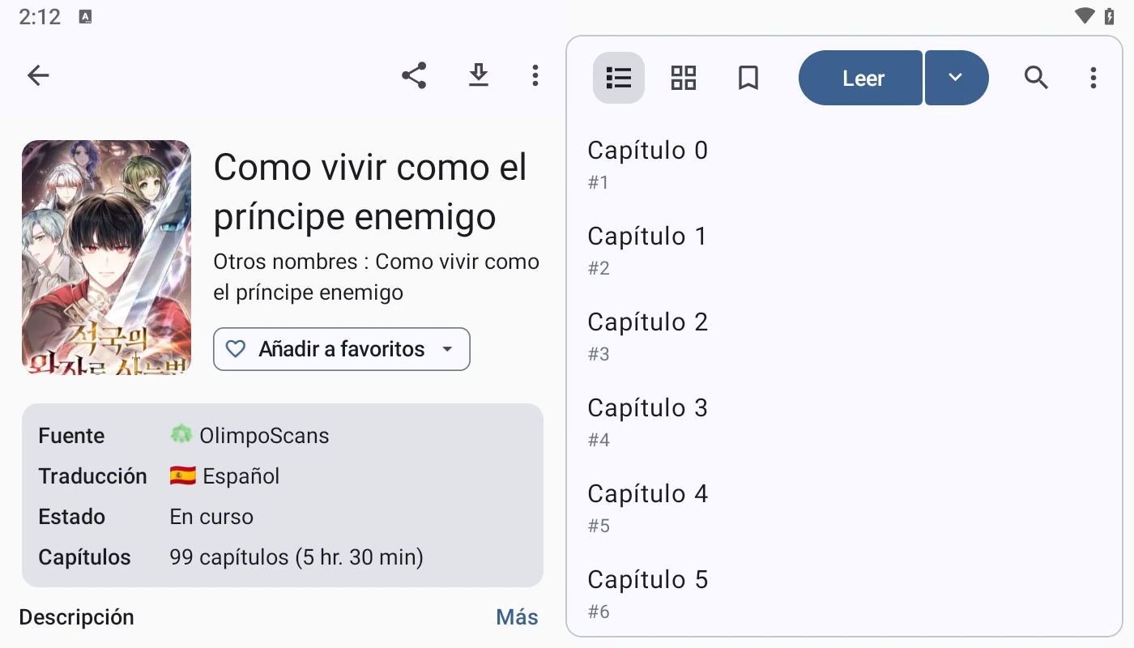Open Capítulo 5 entry
1134x648 pixels.
[x=647, y=594]
